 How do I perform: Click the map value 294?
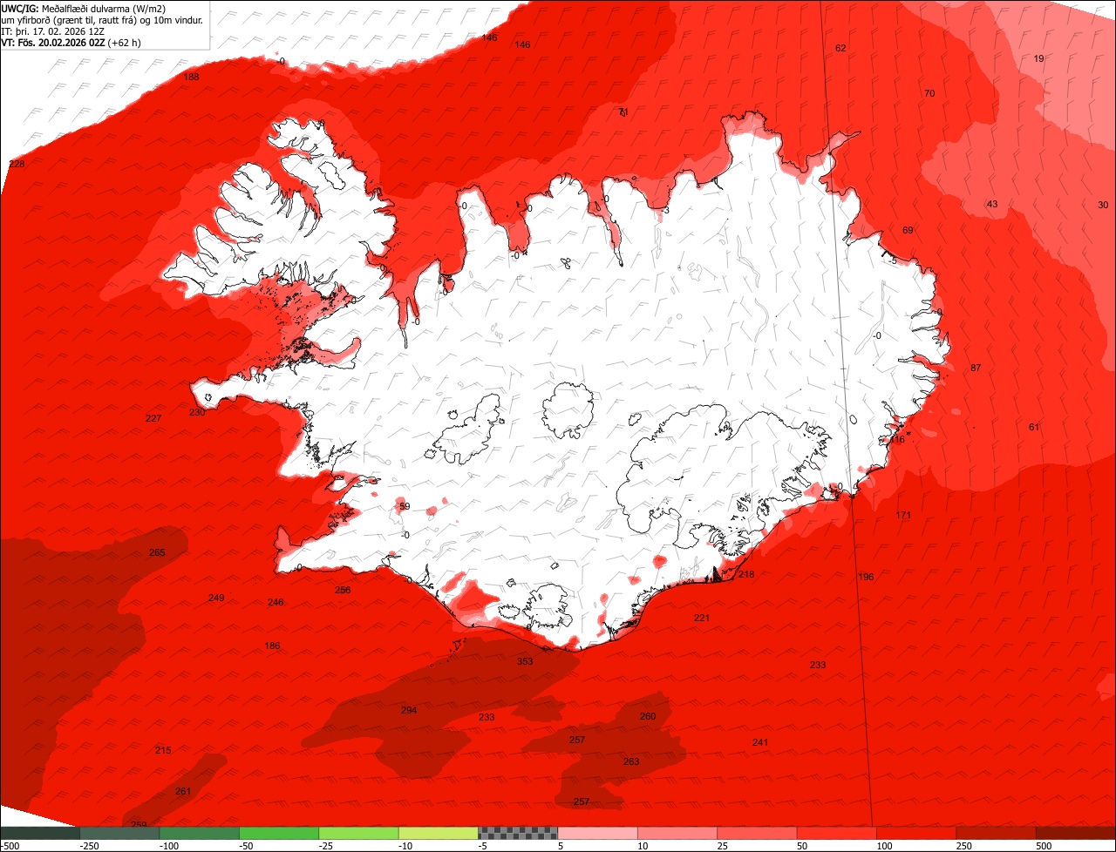(409, 710)
